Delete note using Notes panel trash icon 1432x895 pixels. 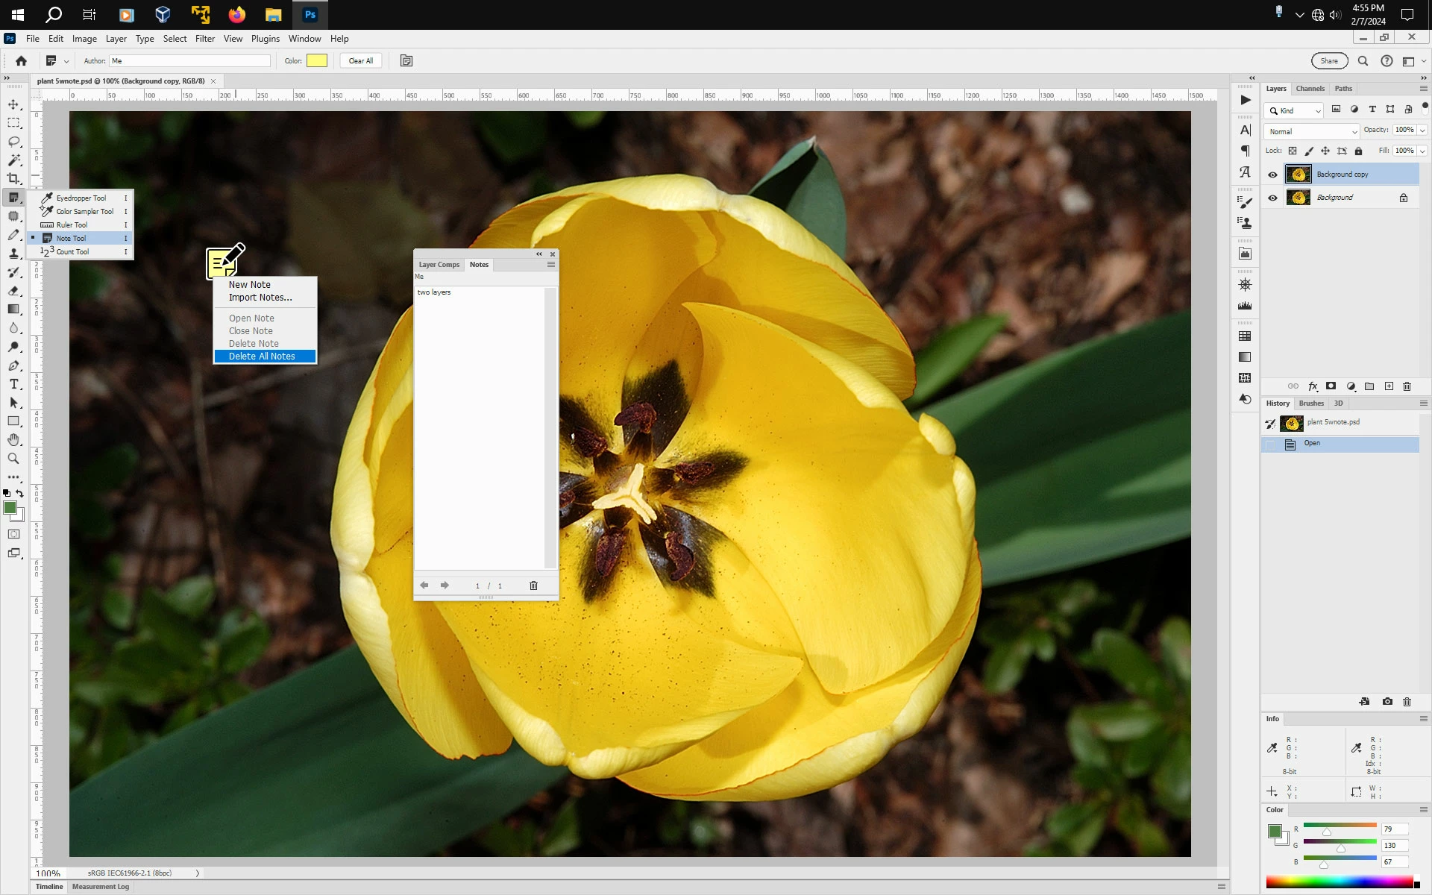pyautogui.click(x=533, y=585)
